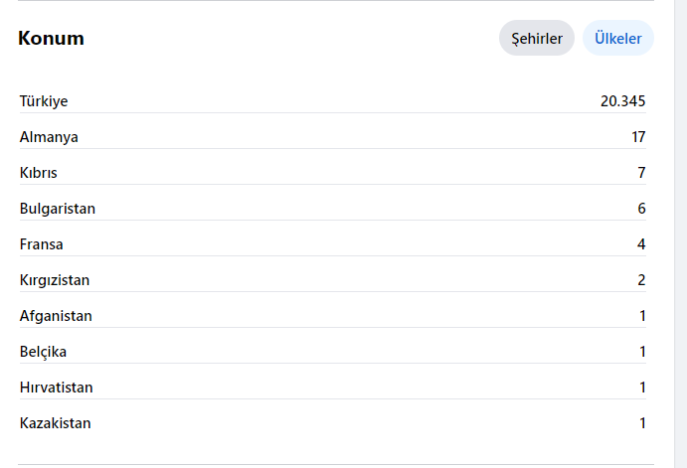Screen dimensions: 687x468
Task: Click the 20.345 count for Türkiye
Action: 622,101
